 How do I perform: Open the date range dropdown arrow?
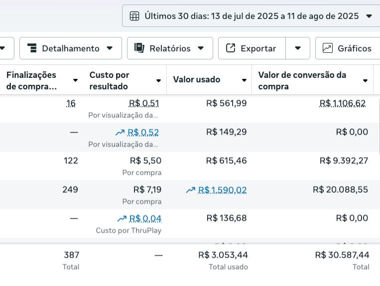(369, 16)
